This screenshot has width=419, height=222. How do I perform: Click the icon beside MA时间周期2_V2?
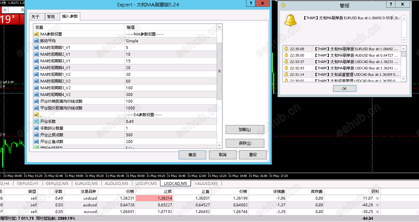[x=36, y=81]
